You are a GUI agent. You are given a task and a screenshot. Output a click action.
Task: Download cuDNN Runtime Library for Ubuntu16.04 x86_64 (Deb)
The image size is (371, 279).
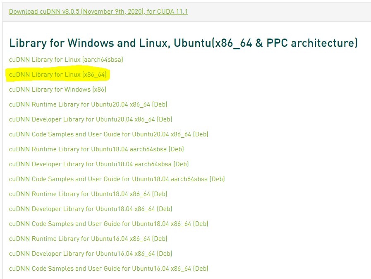click(88, 239)
